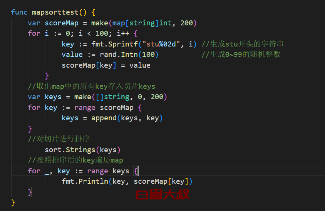This screenshot has width=325, height=211.
Task: Click the highlighted matching closing brace
Action: (30, 192)
